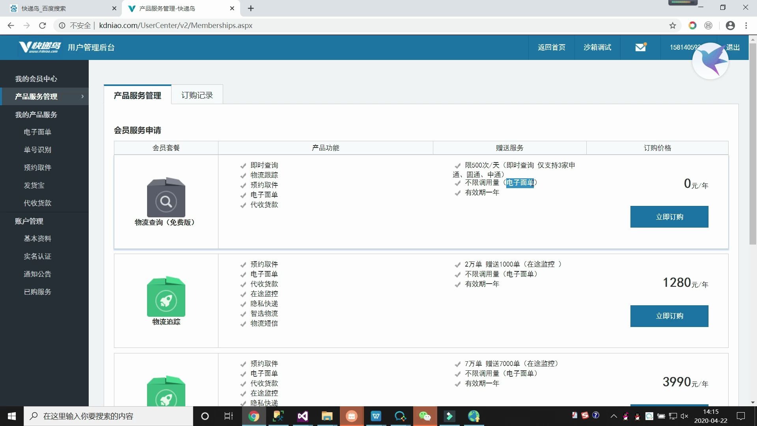This screenshot has height=426, width=757.
Task: Open 通知公告 in sidebar
Action: [x=37, y=274]
